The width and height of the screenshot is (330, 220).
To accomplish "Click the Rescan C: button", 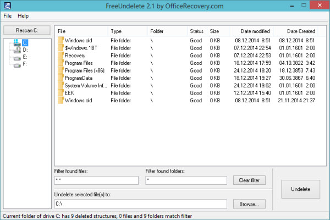I will tap(27, 30).
